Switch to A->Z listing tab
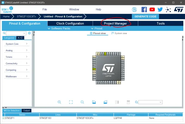 coord(20,38)
